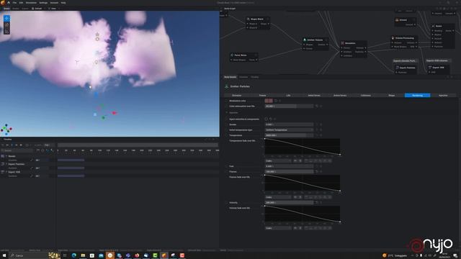The height and width of the screenshot is (259, 461).
Task: Collapse the Export VDB track in timeline
Action: [x=6, y=172]
